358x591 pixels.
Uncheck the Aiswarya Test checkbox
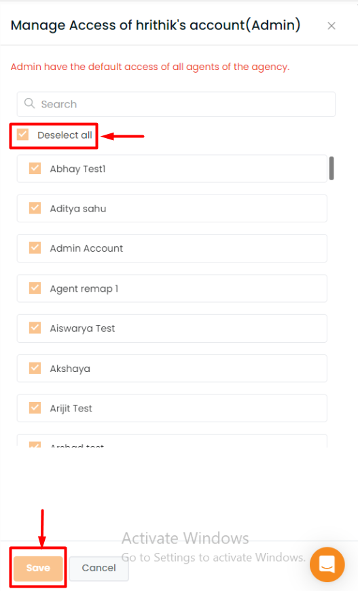point(35,328)
